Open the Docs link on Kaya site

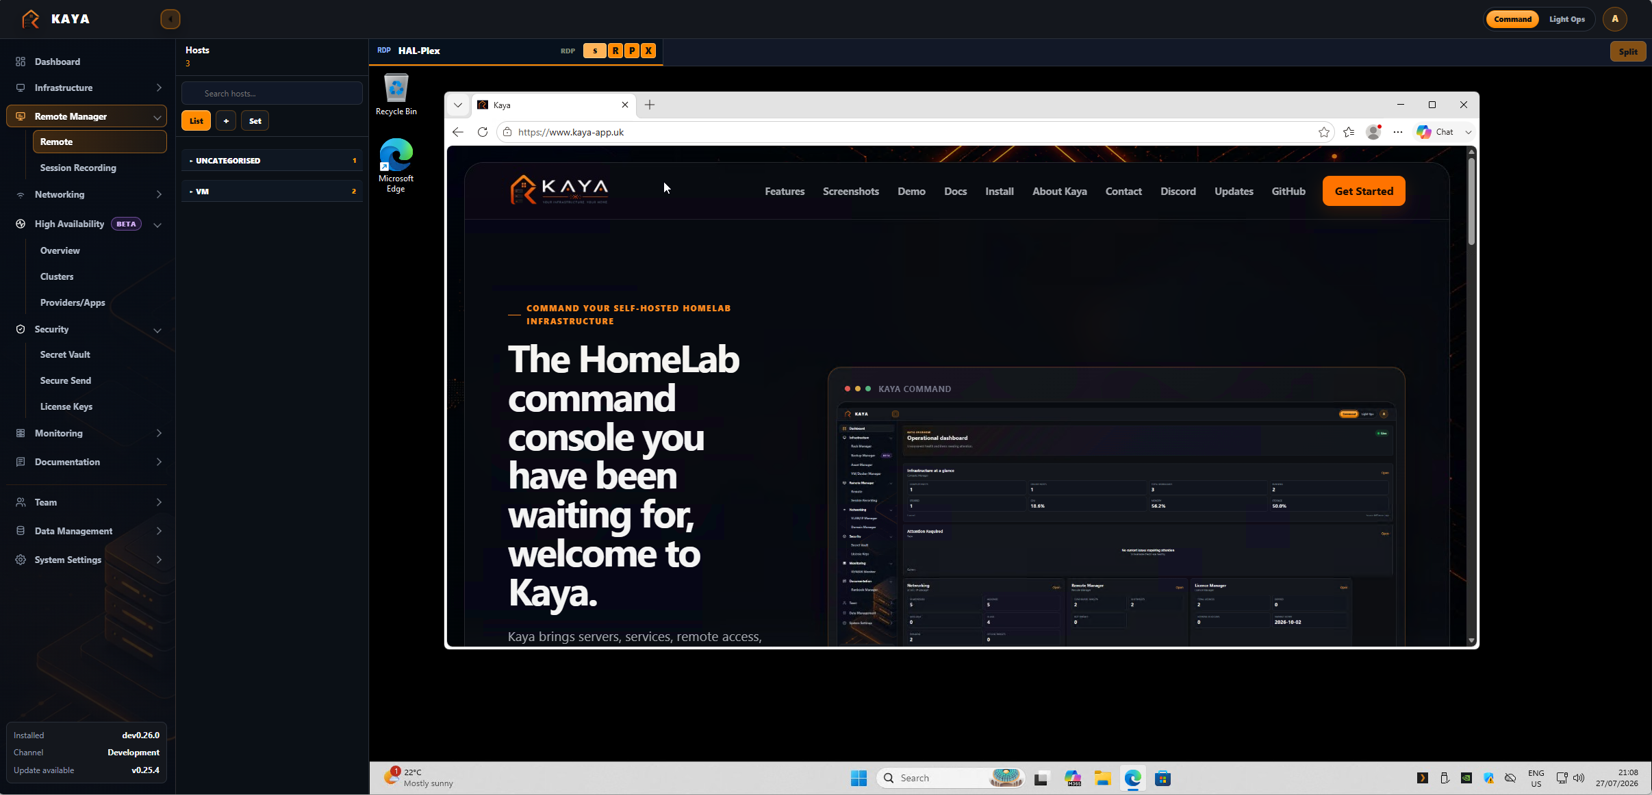point(955,192)
